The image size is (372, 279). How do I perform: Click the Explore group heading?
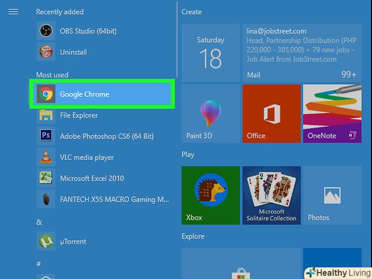coord(193,236)
